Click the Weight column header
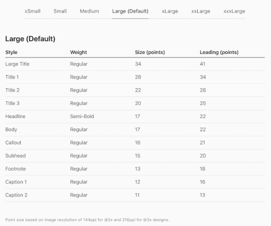The image size is (271, 226). (x=78, y=52)
